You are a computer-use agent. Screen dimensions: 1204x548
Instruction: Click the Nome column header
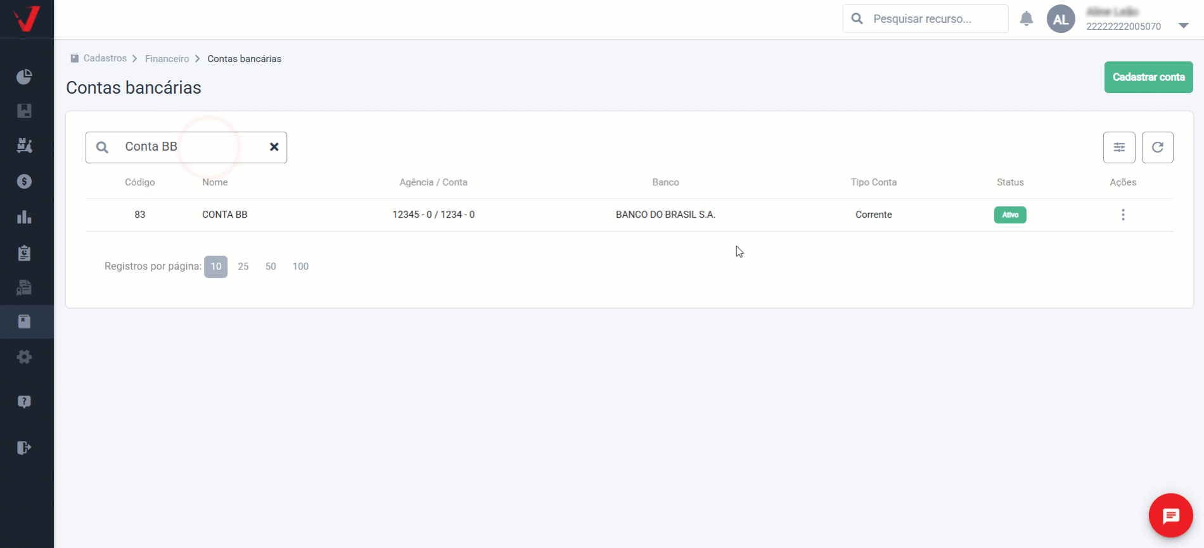215,182
